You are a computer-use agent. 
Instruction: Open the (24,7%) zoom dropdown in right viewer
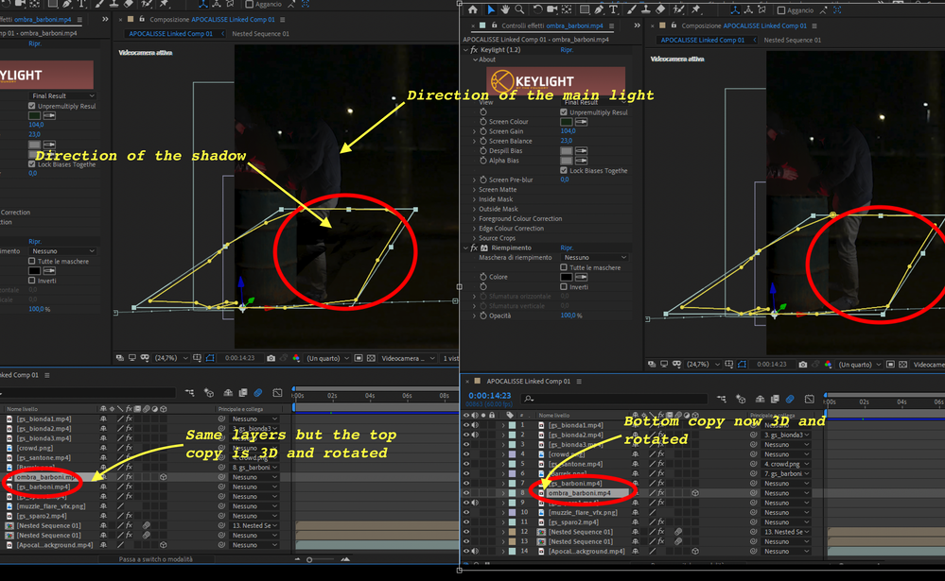click(x=702, y=365)
